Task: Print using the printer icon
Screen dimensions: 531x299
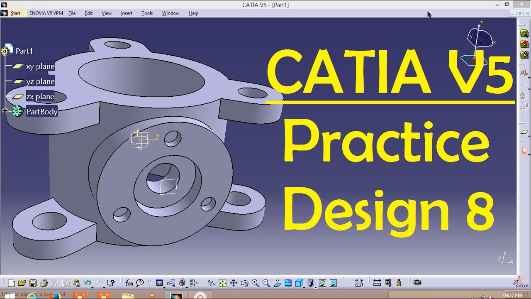Action: pos(44,283)
